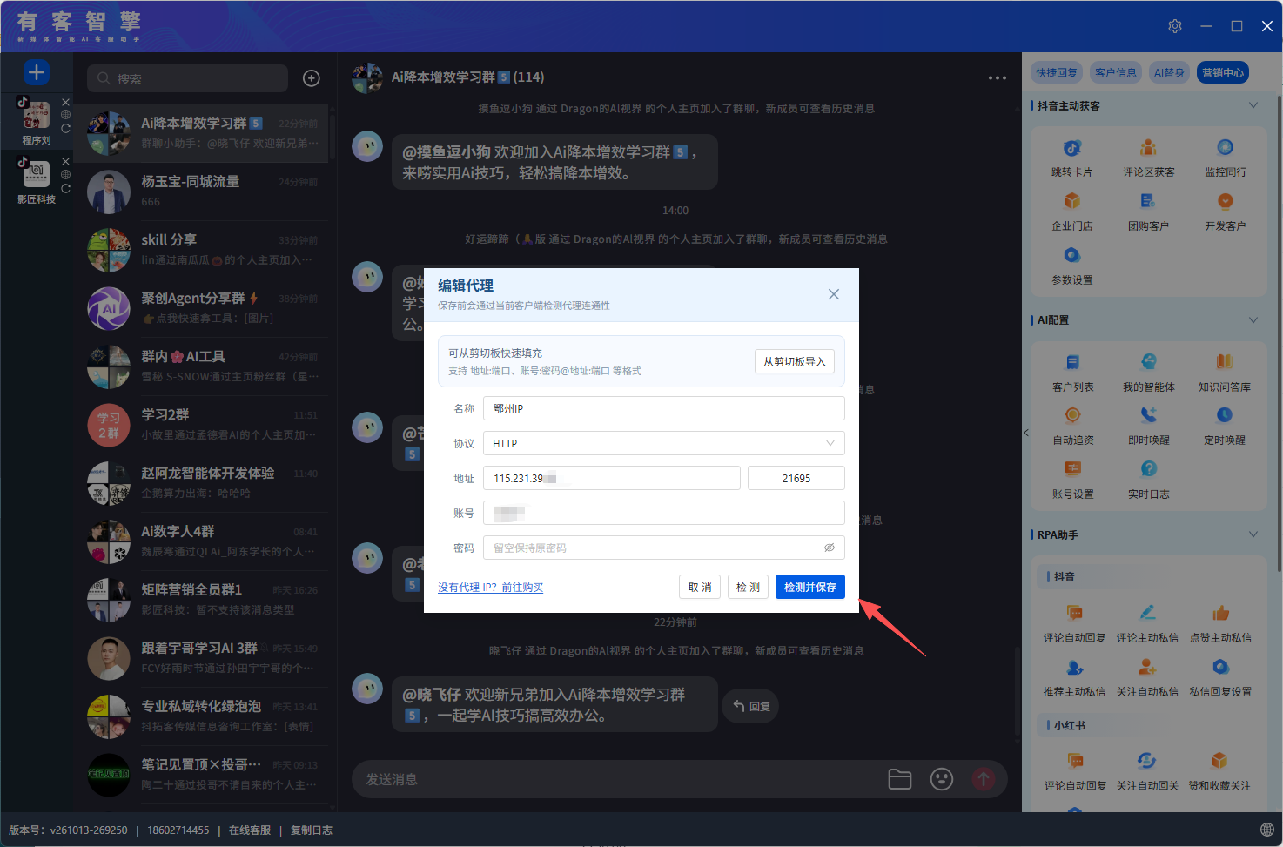This screenshot has height=847, width=1283.
Task: Click the 从剪切板导入 button
Action: [795, 361]
